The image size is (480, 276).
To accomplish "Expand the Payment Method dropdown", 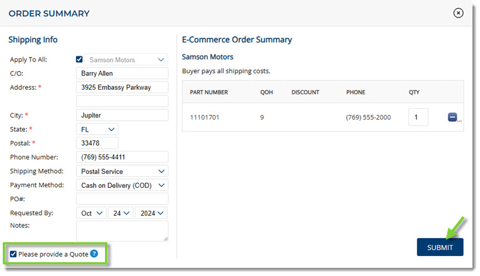I will [122, 185].
